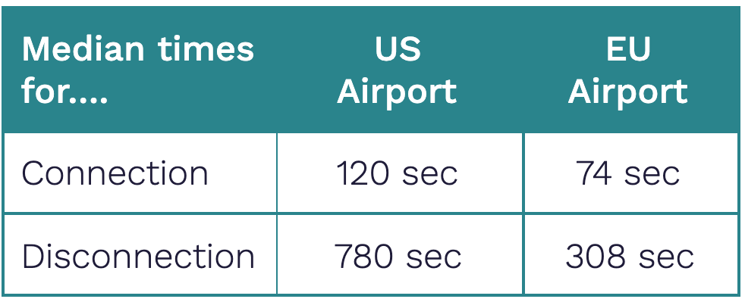Screen dimensions: 745x299
Task: Click "Airport" beneath the EU label
Action: [x=628, y=92]
